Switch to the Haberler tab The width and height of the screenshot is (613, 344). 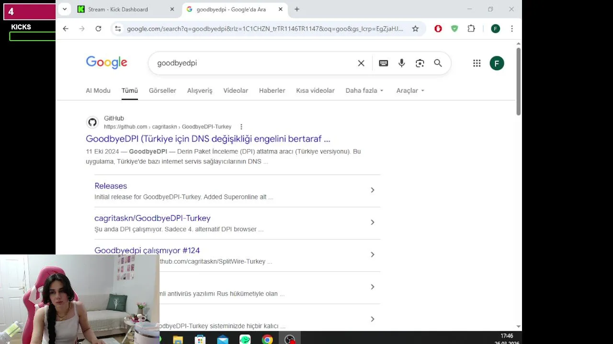[272, 90]
